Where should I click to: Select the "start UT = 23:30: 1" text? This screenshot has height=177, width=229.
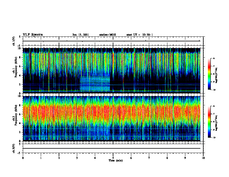(140, 35)
